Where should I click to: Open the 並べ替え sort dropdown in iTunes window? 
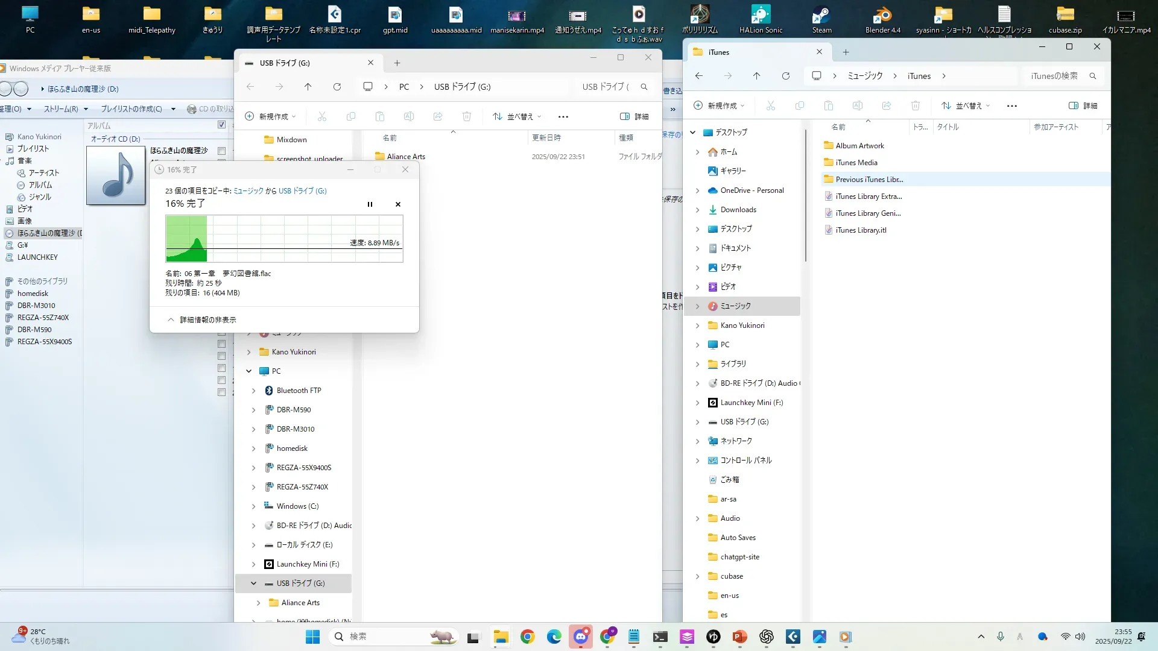click(966, 105)
